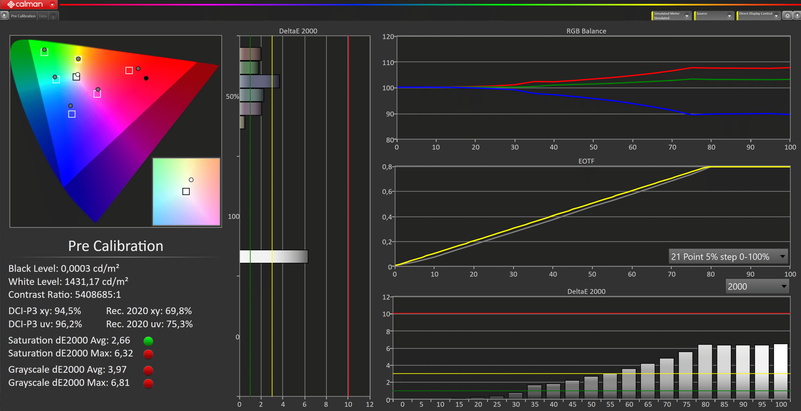This screenshot has height=411, width=801.
Task: Collapse side panel with left arrow icon
Action: [x=797, y=15]
